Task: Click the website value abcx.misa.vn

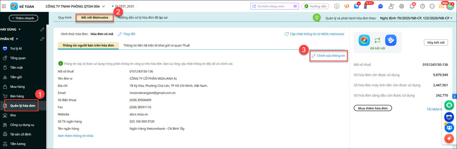Action: point(139,114)
